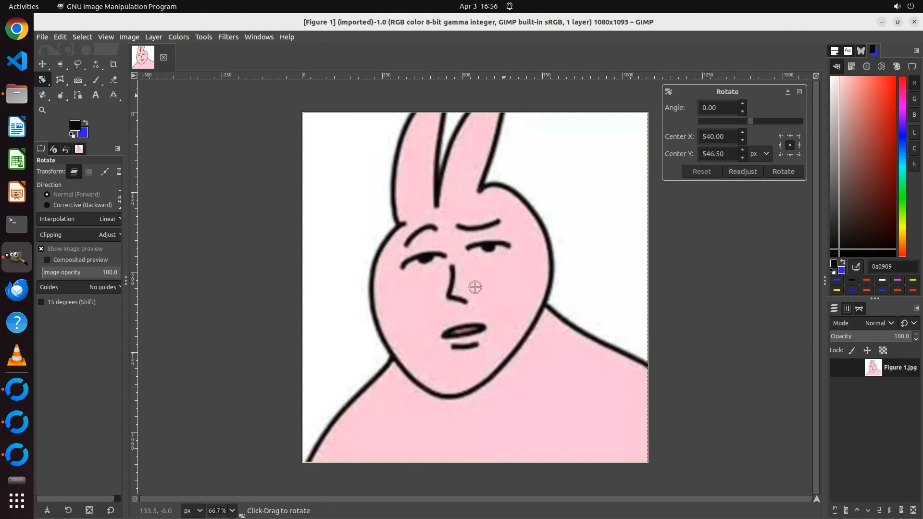Viewport: 923px width, 519px height.
Task: Toggle 15 degrees (Shift) checkbox
Action: [x=41, y=302]
